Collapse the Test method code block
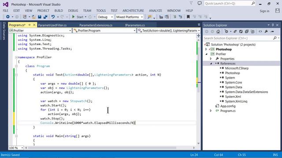 16,75
